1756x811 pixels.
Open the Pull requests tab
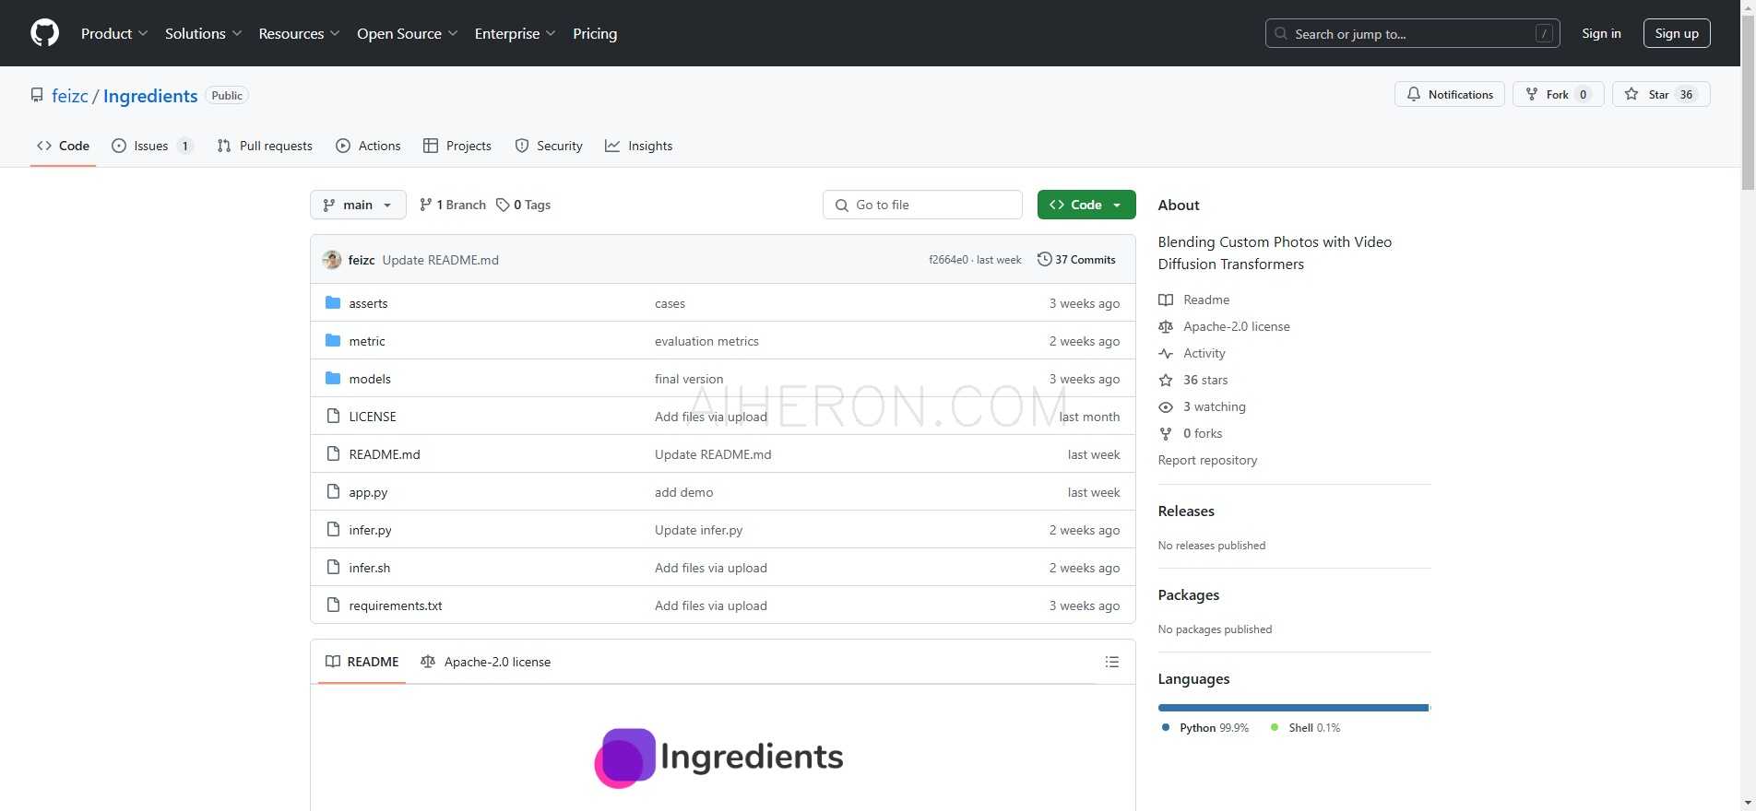pos(265,146)
